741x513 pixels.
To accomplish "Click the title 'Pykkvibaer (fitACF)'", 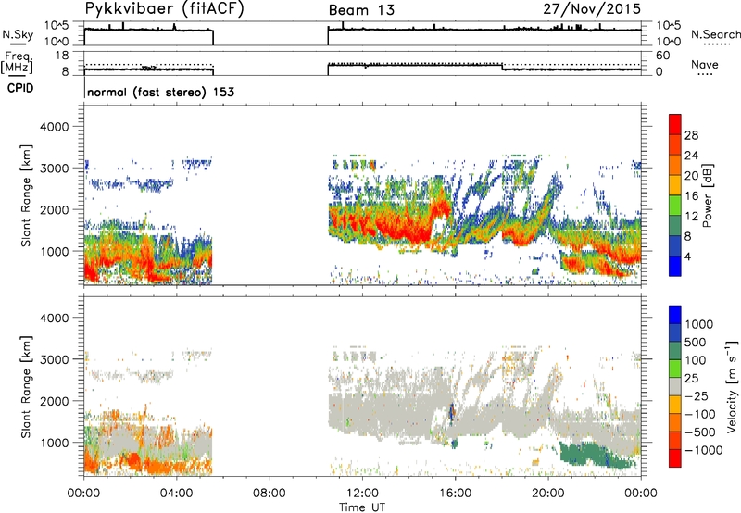I will click(165, 9).
